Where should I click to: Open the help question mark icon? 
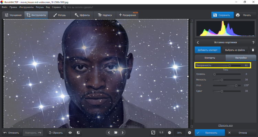(253, 42)
